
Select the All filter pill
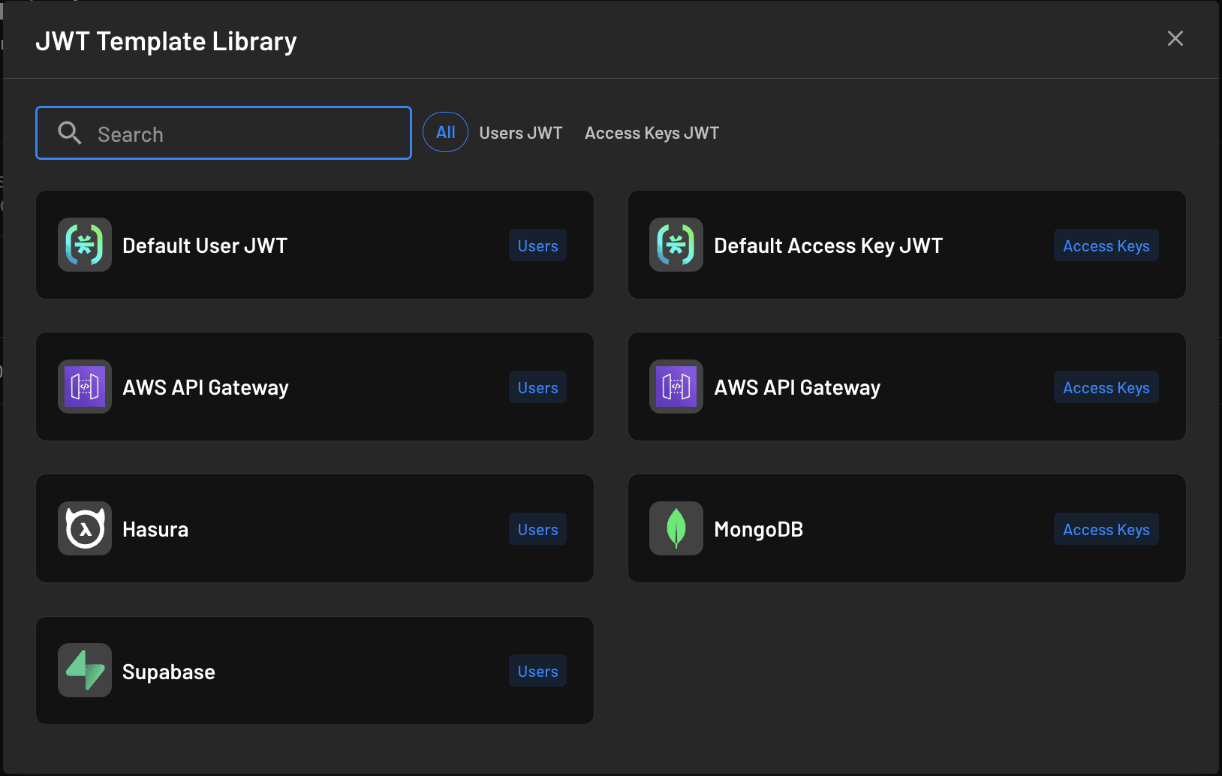point(445,132)
